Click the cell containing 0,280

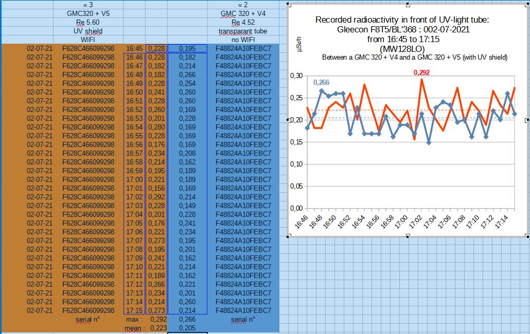(156, 127)
